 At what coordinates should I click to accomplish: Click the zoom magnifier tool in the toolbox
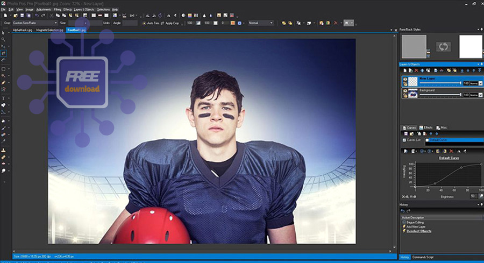[3, 39]
